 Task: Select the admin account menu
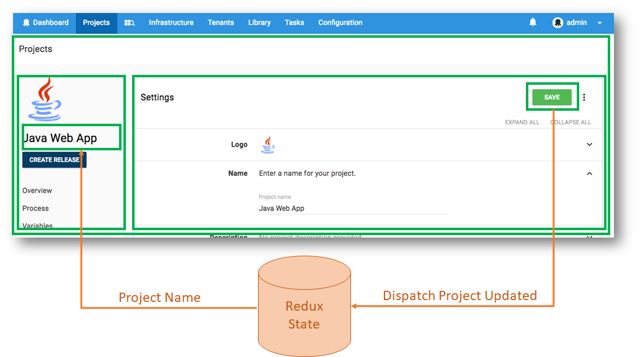click(571, 22)
